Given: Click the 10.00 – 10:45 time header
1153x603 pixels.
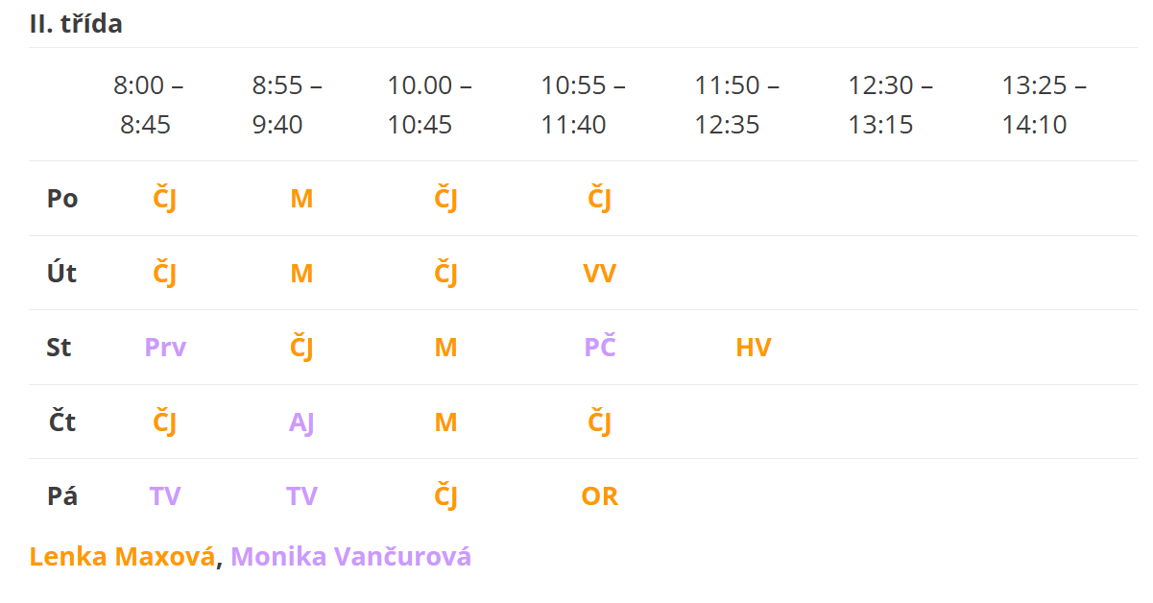Looking at the screenshot, I should click(429, 105).
